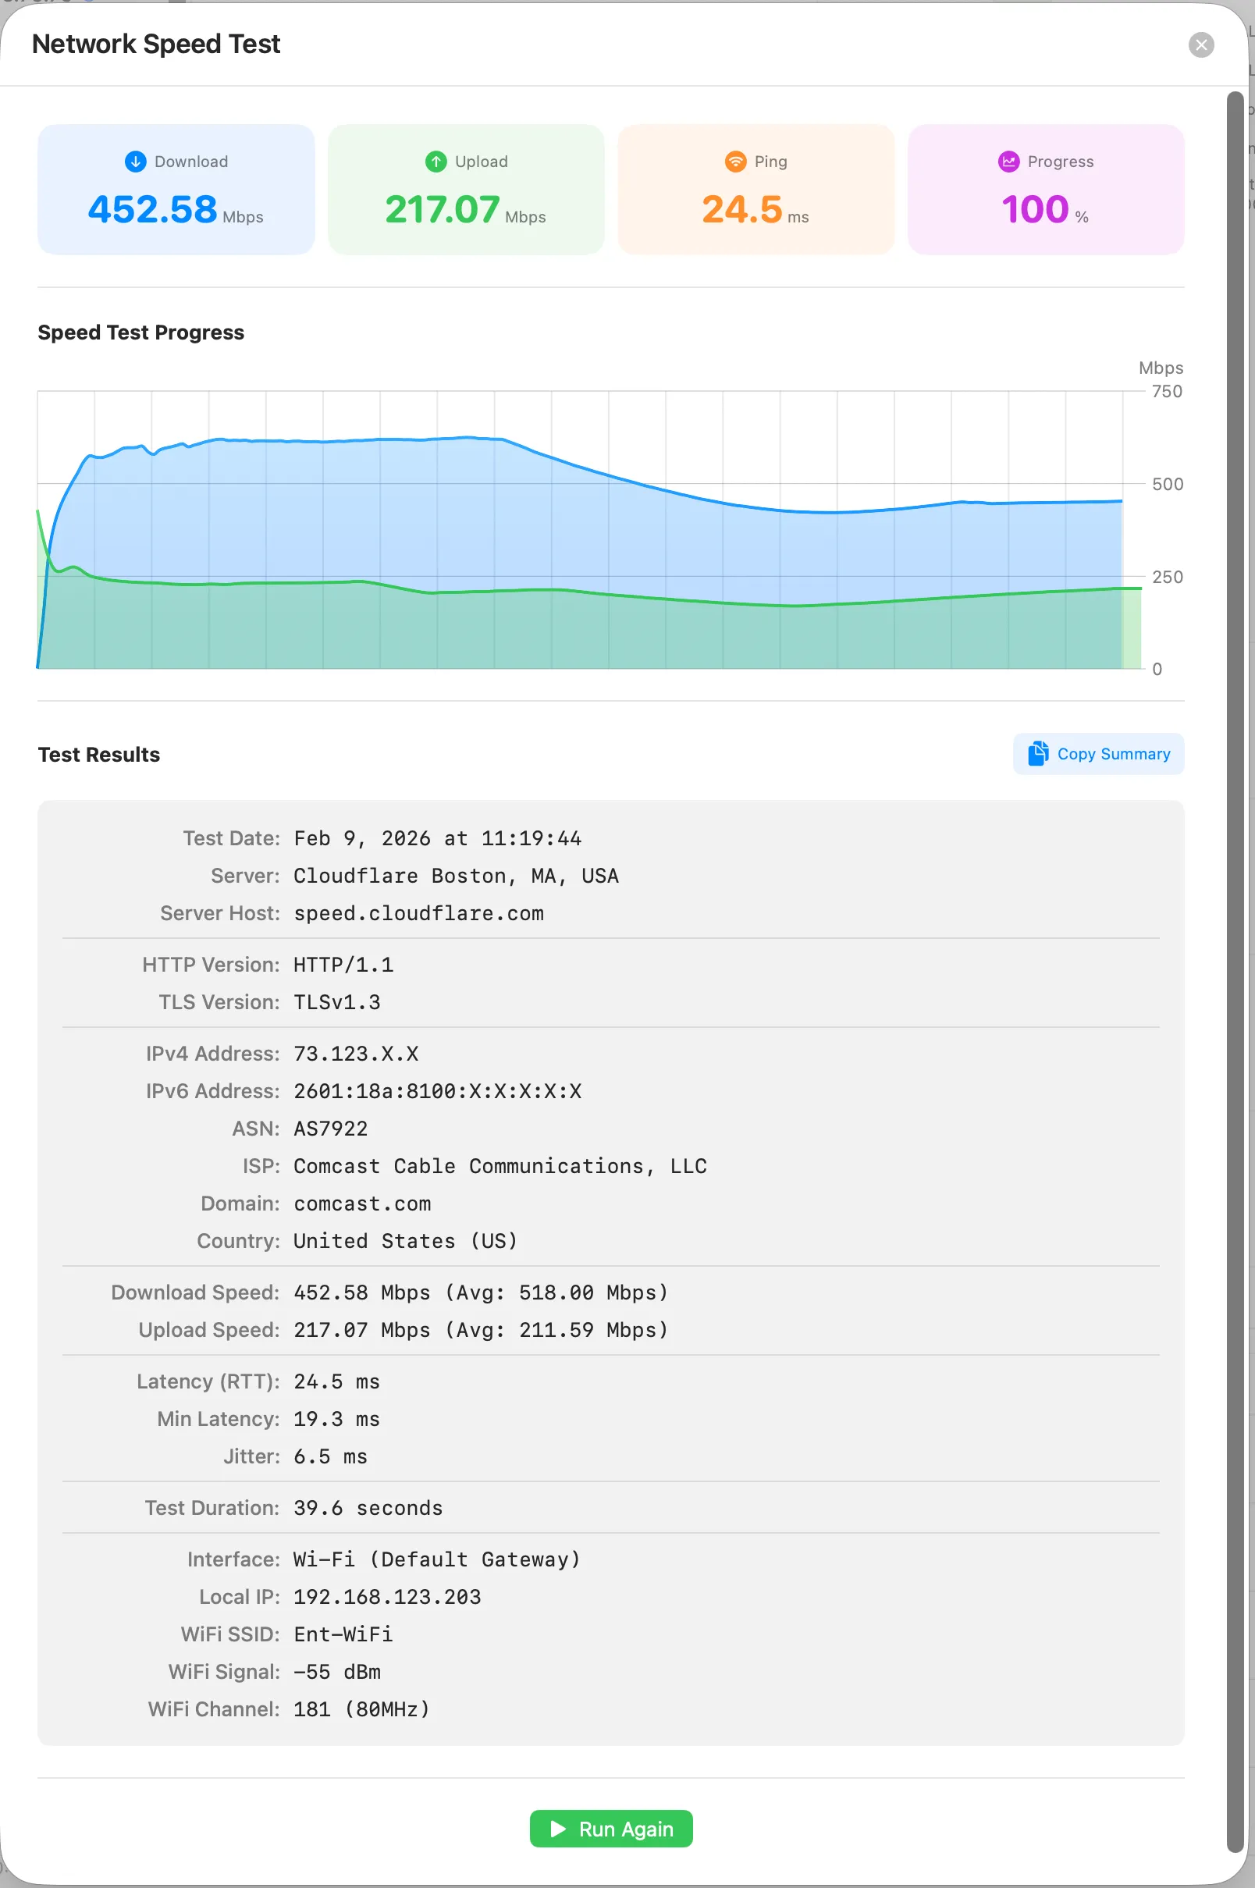Click the 217.07 Mbps upload value
1255x1888 pixels.
click(443, 210)
